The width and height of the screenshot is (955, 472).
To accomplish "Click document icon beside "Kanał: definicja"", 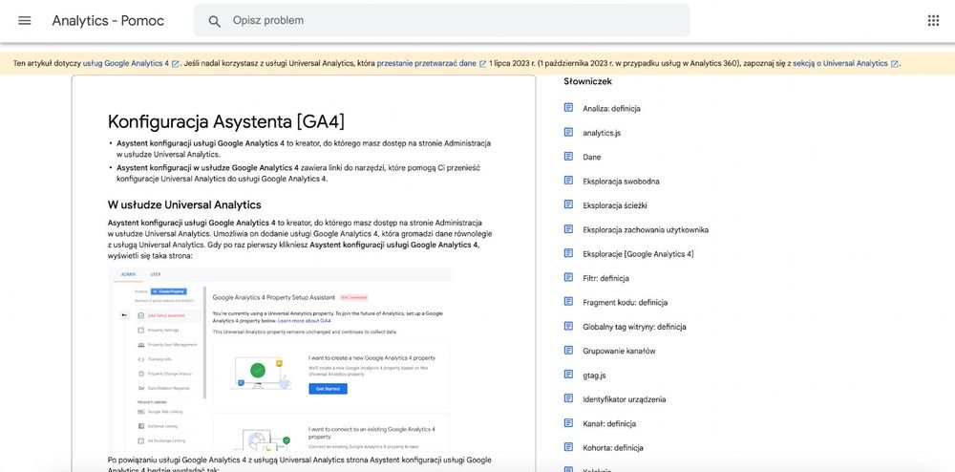I will pos(568,422).
